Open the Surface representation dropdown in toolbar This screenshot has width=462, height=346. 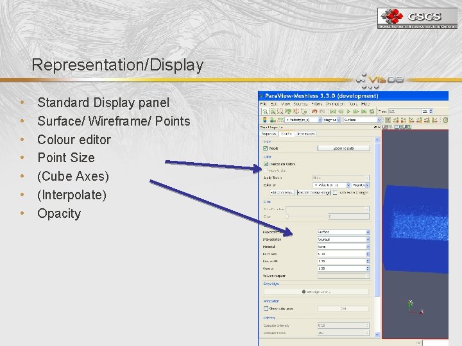click(362, 120)
